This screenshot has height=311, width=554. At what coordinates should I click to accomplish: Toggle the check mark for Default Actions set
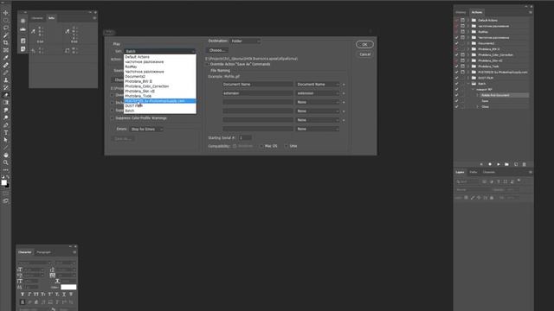456,21
